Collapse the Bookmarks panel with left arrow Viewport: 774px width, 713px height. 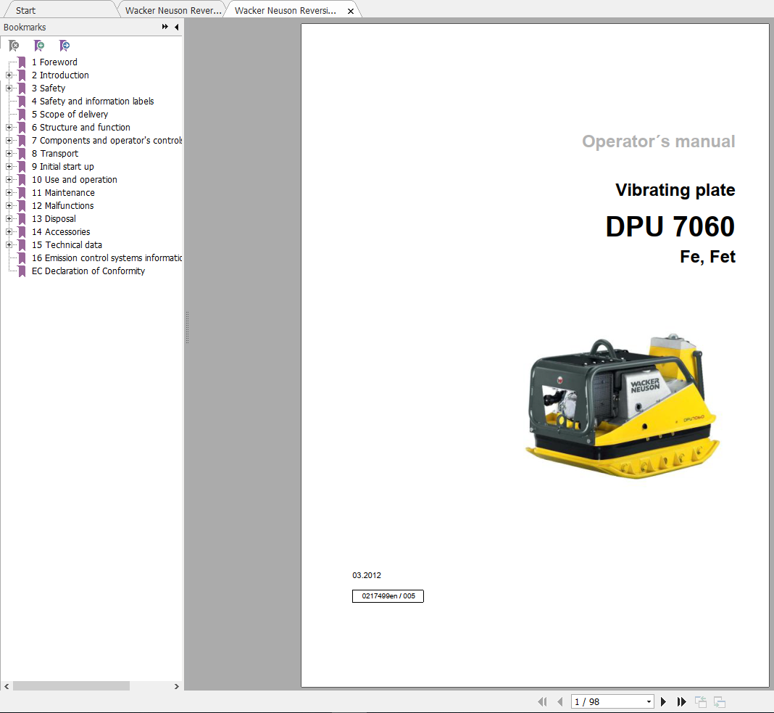click(177, 27)
